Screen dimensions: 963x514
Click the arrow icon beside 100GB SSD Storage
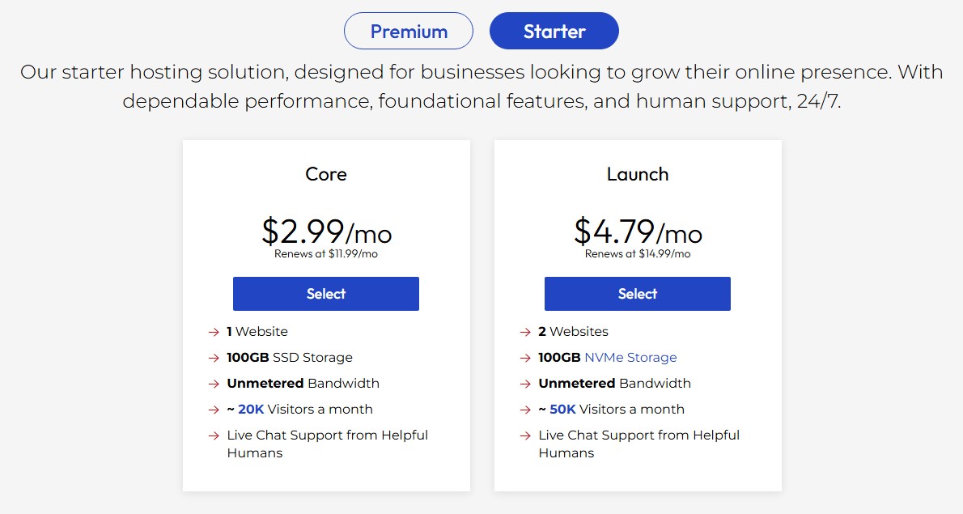[214, 357]
